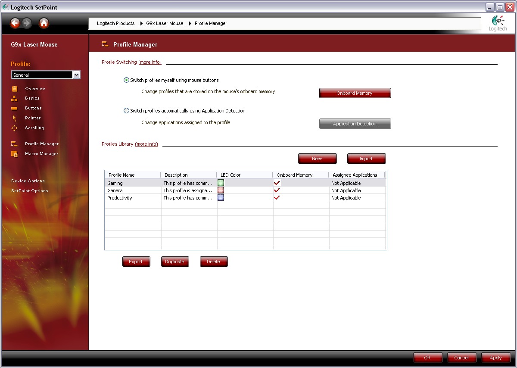Open the Overview page label
Image resolution: width=517 pixels, height=368 pixels.
[35, 89]
